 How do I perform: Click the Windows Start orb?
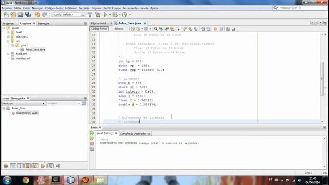pos(7,180)
